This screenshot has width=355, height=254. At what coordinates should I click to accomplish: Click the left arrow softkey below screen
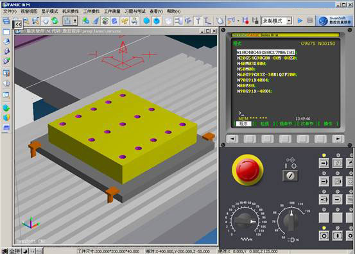point(232,139)
